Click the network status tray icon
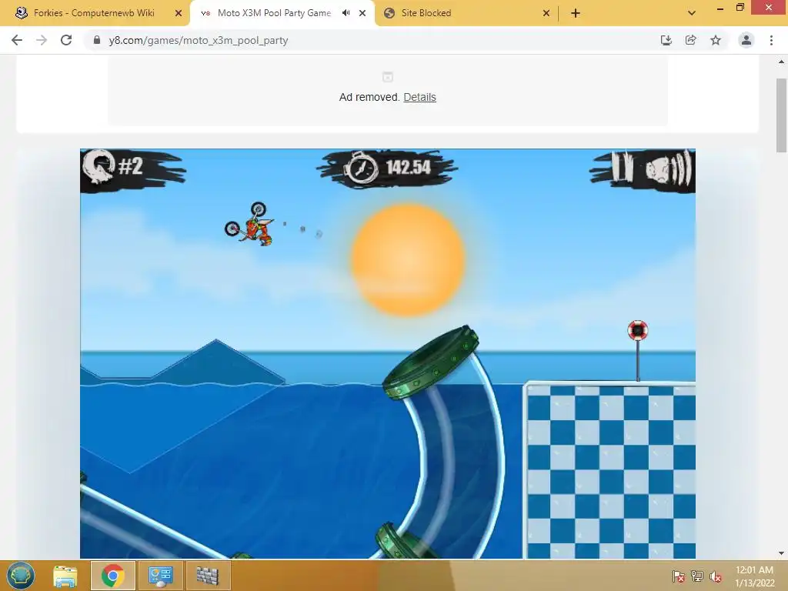 (697, 576)
